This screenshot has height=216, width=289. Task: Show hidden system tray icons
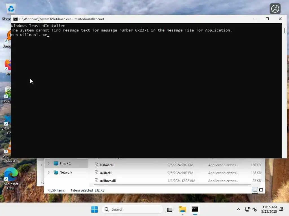coord(238,209)
